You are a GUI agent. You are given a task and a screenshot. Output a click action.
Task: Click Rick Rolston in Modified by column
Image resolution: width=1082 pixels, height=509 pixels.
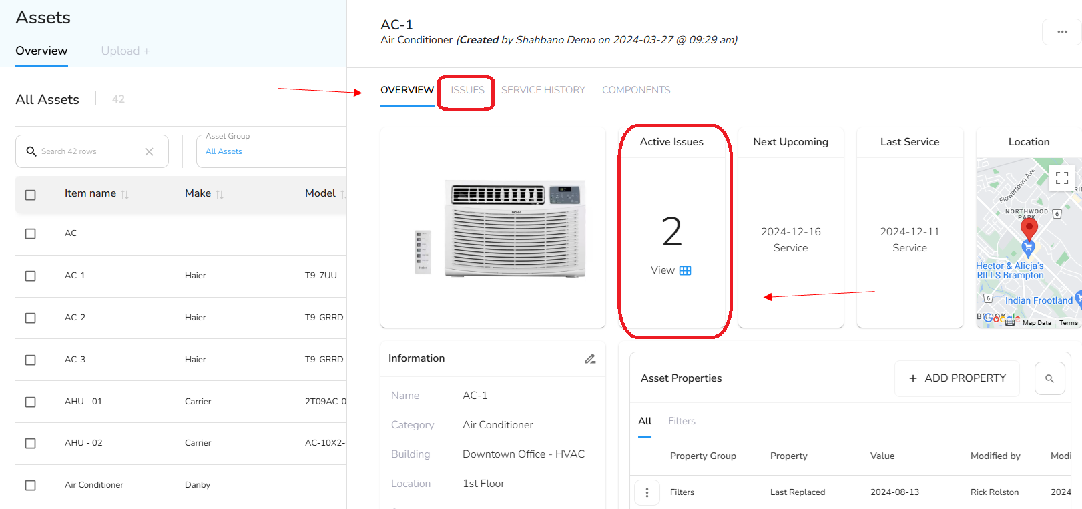(995, 492)
